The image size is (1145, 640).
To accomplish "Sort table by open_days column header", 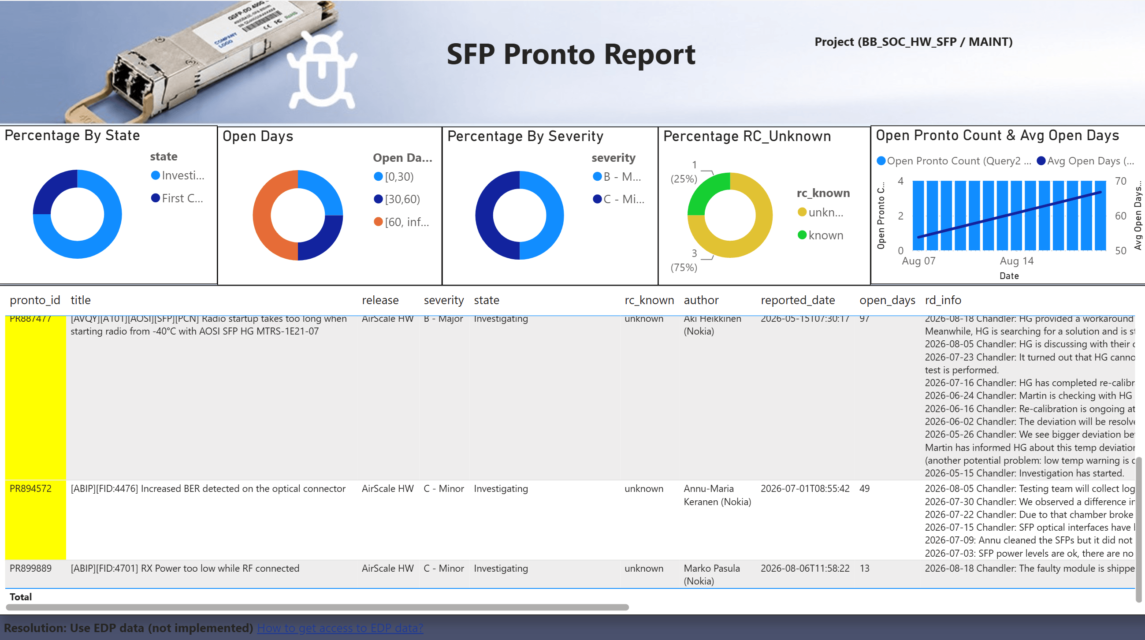I will point(887,300).
